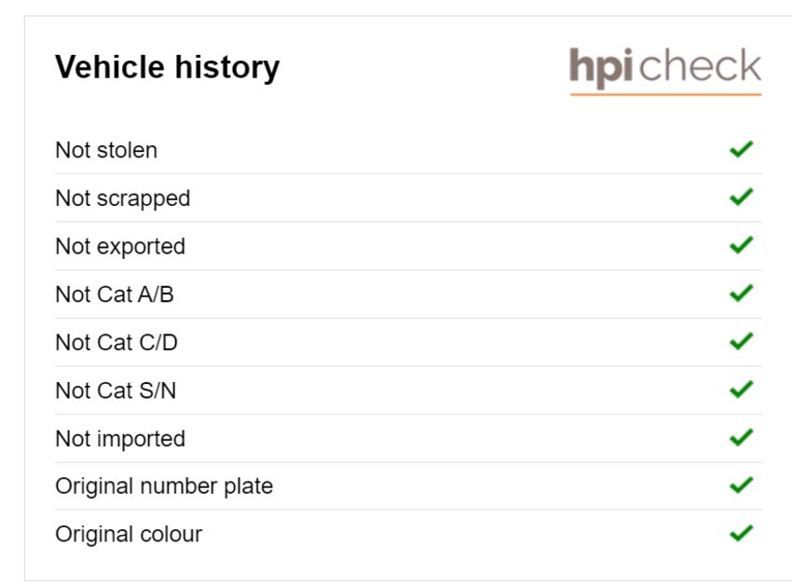The height and width of the screenshot is (587, 792).
Task: Click the Not Cat A/B label
Action: click(x=115, y=294)
